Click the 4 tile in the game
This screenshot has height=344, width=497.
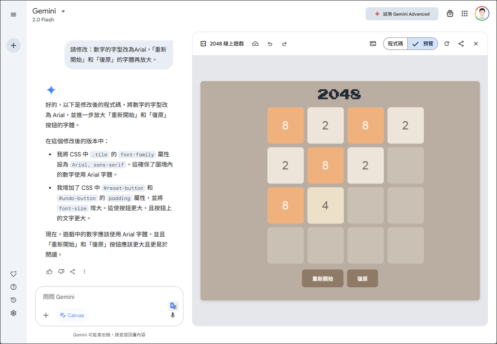click(325, 205)
